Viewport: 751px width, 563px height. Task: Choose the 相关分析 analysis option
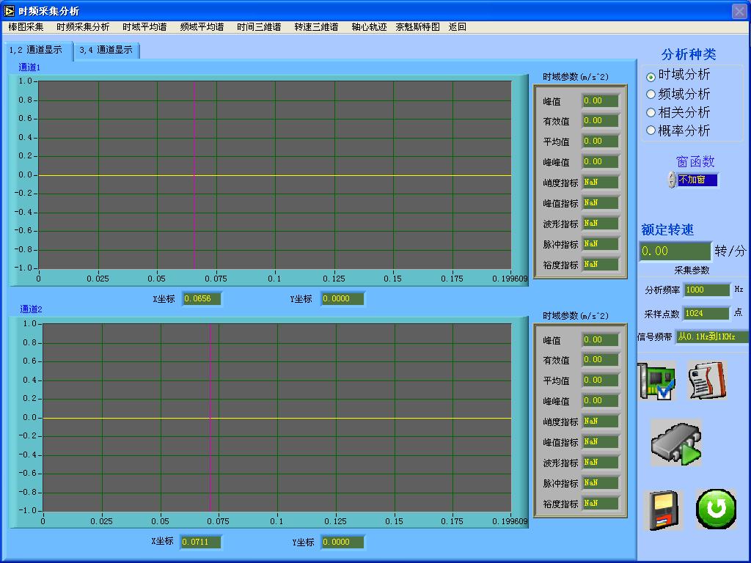[x=651, y=113]
